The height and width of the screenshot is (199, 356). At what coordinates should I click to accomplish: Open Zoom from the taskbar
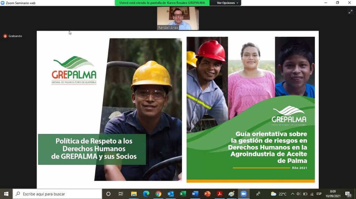[x=243, y=194]
